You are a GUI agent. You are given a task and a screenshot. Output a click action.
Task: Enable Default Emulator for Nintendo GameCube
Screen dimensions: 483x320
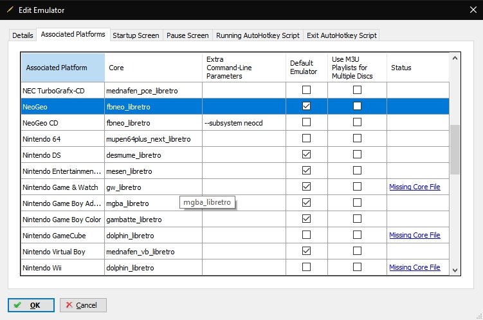point(306,234)
